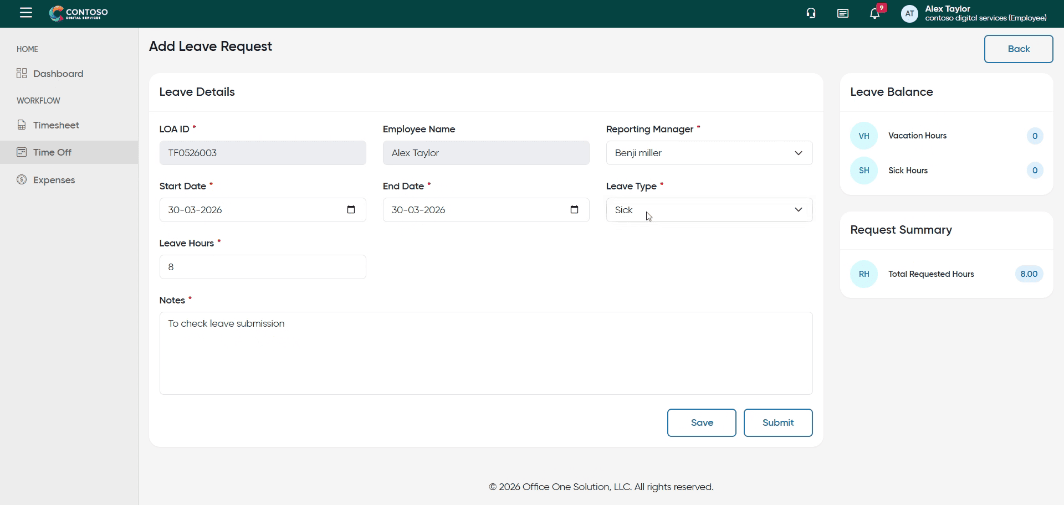Viewport: 1064px width, 505px height.
Task: Open the notifications bell
Action: pos(874,14)
